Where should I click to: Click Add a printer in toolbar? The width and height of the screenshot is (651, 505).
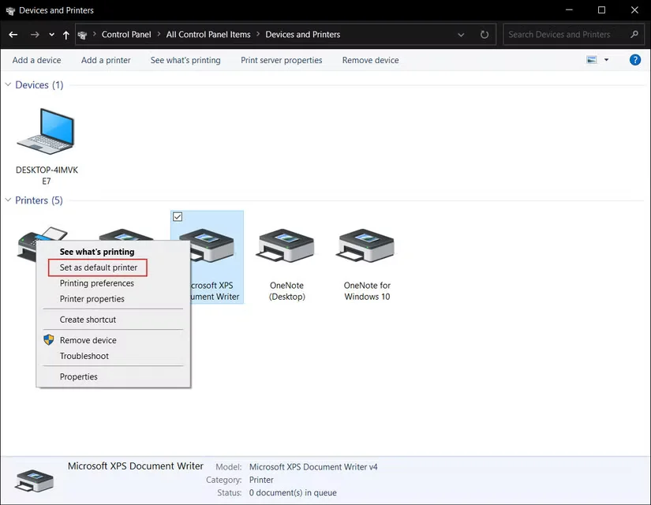pos(106,60)
